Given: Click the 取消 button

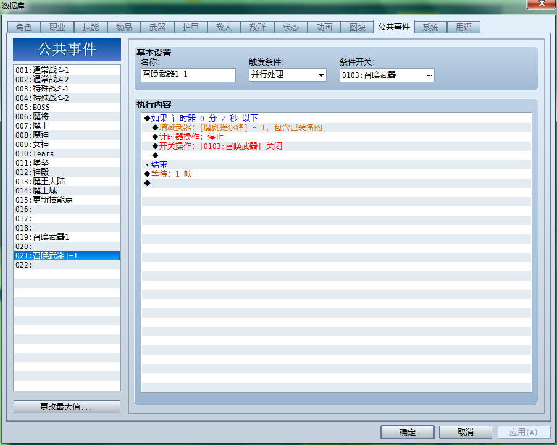Looking at the screenshot, I should coord(466,432).
